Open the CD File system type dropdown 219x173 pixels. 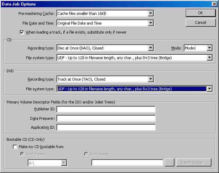coord(209,58)
